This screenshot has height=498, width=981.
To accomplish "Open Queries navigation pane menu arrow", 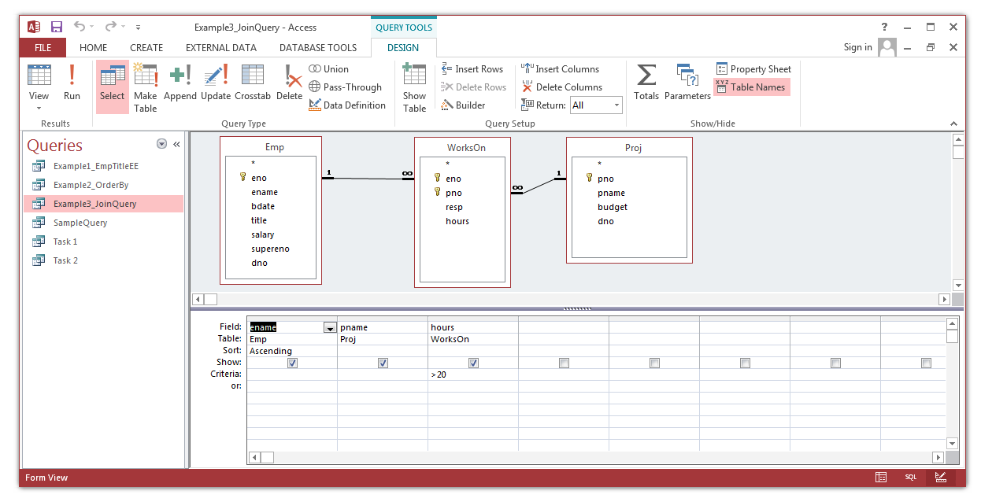I will 161,144.
